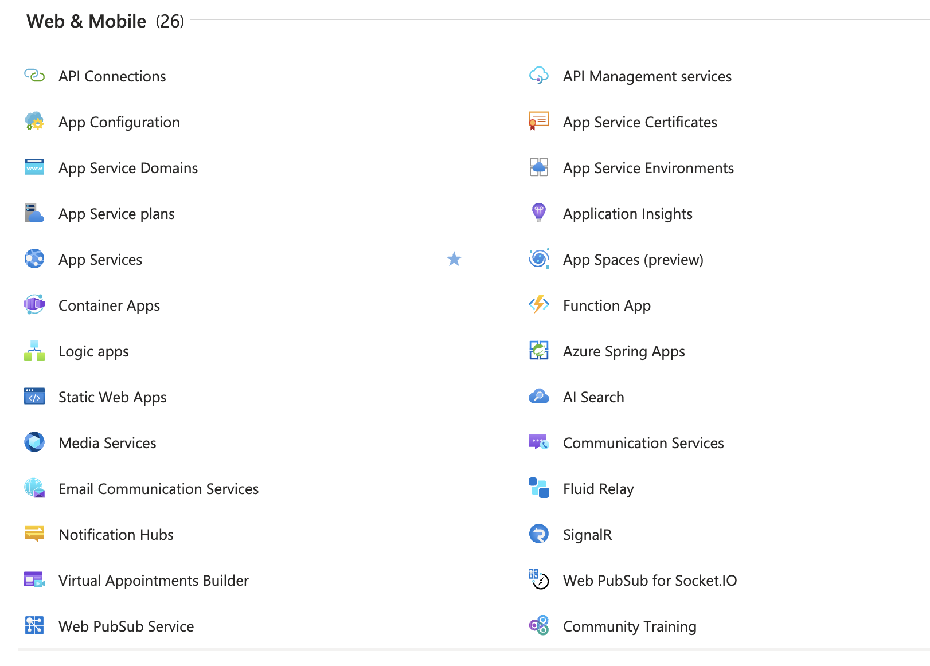Screen dimensions: 930x666
Task: Click the SignalR icon
Action: 539,534
